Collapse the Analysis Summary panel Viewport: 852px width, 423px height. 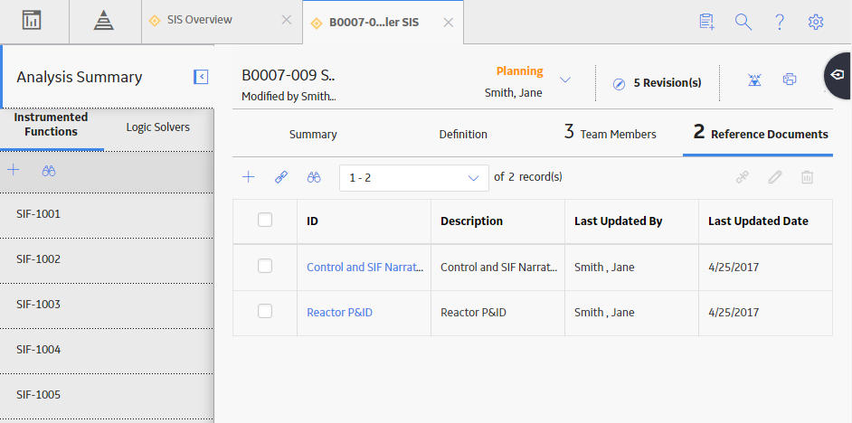point(201,77)
